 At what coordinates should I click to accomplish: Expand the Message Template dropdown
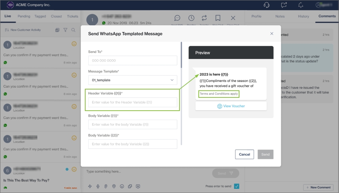coord(132,80)
